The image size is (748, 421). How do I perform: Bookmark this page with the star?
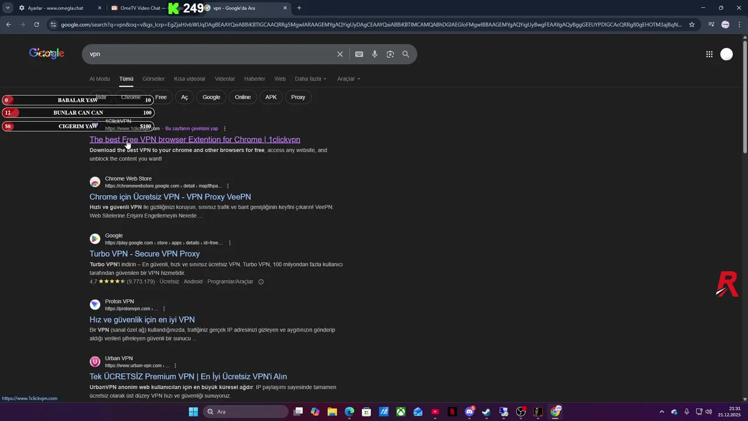[x=692, y=25]
